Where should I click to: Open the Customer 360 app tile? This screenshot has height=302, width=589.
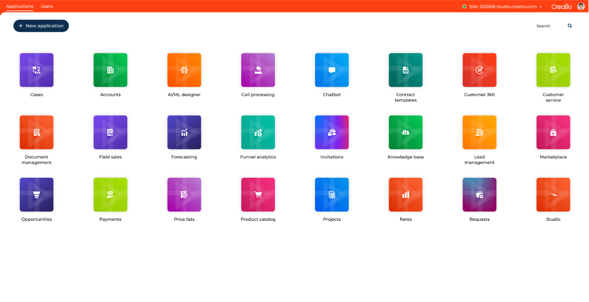click(x=479, y=70)
